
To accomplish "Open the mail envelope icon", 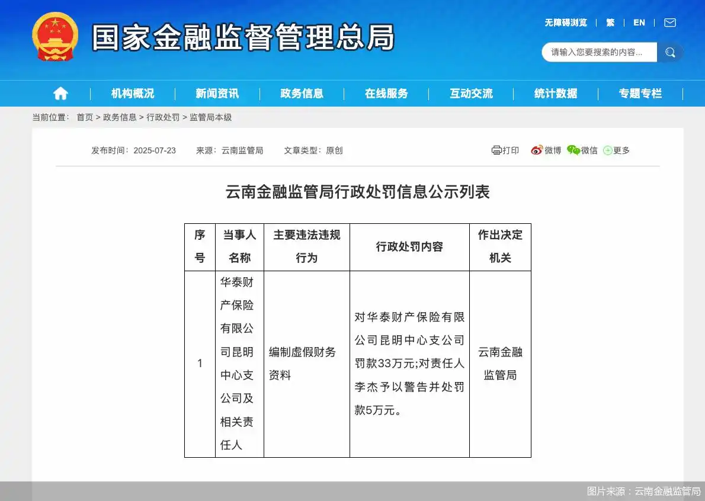I will click(x=670, y=23).
